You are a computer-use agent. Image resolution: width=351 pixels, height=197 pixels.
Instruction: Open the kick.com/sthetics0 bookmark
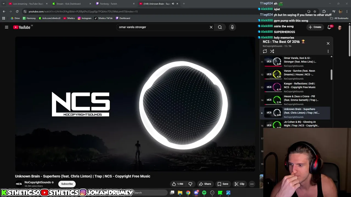pyautogui.click(x=49, y=18)
